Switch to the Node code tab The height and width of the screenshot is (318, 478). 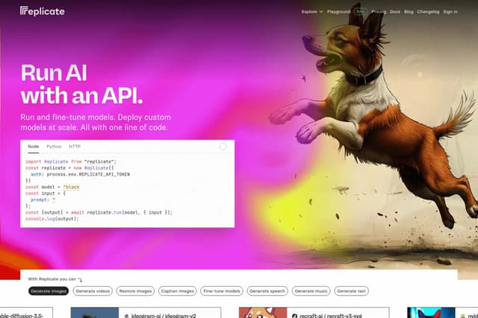pos(34,147)
